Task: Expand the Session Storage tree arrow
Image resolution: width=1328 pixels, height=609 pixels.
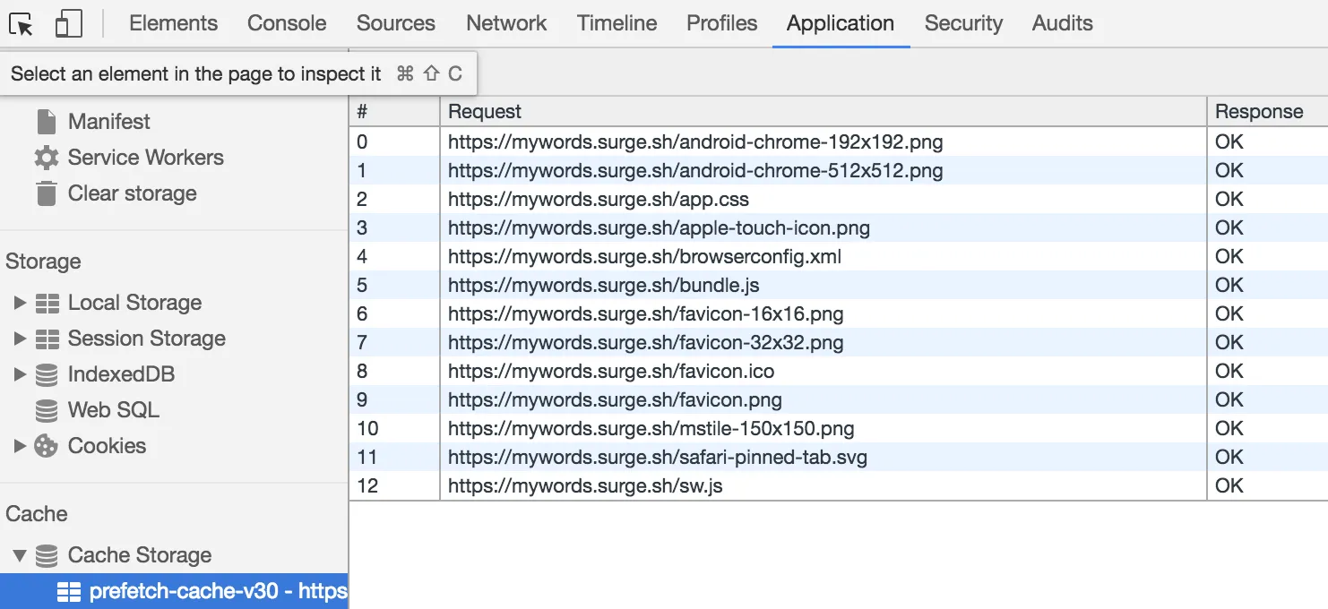Action: (x=20, y=339)
